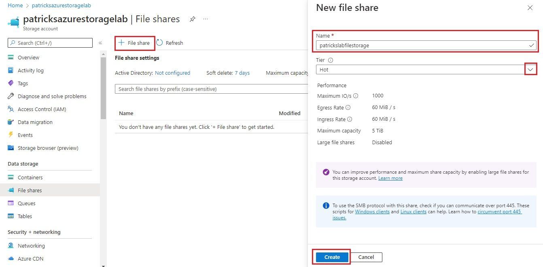Click the Cancel button
Screen dimensions: 543x267
point(366,257)
